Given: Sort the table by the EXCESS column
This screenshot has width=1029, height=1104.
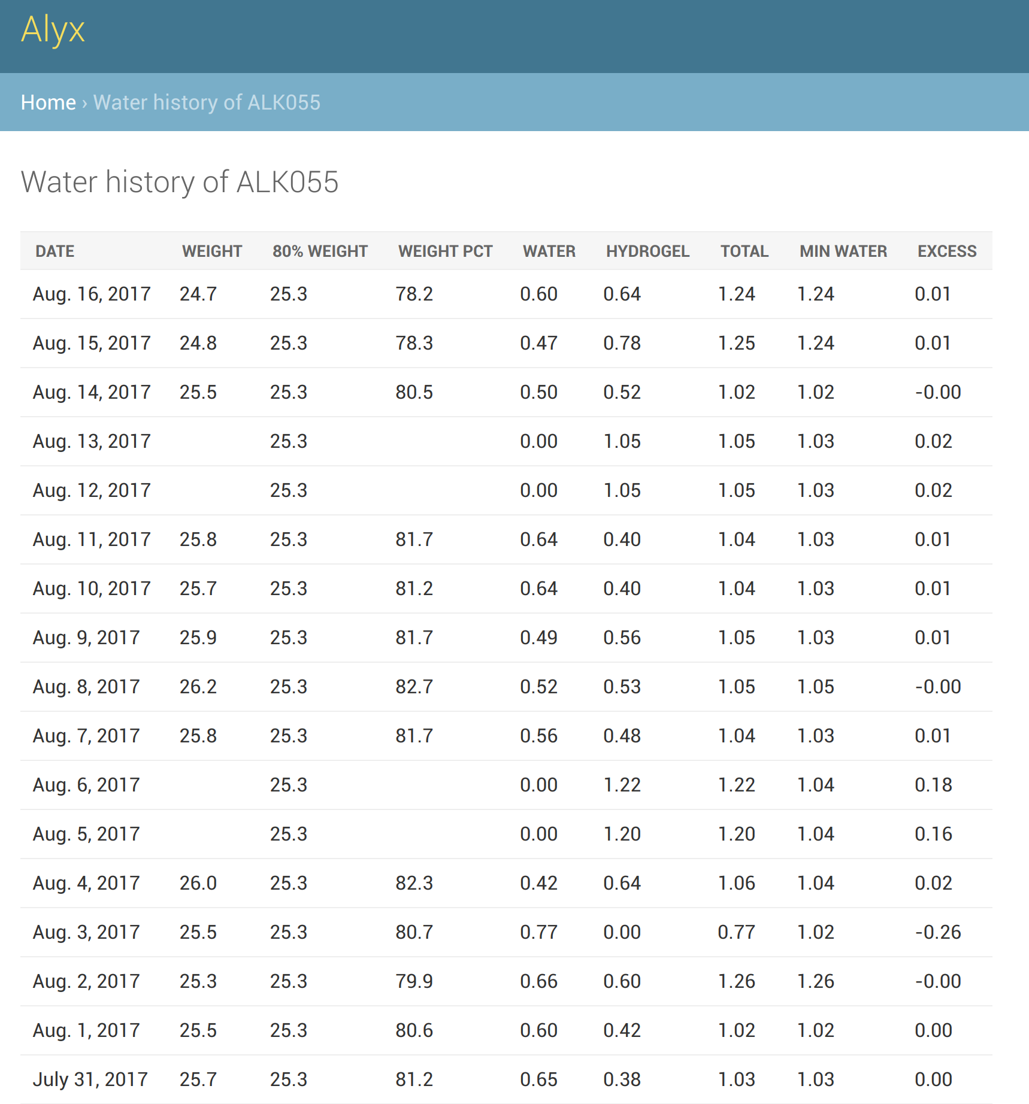Looking at the screenshot, I should pyautogui.click(x=946, y=251).
